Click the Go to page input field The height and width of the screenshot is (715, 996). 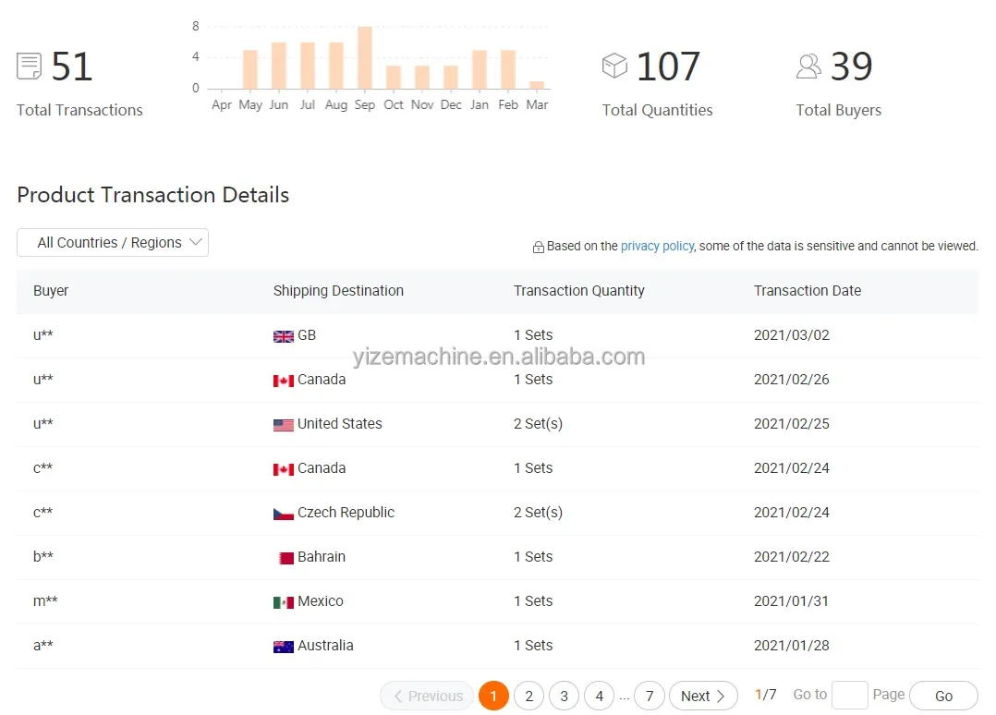pos(850,696)
